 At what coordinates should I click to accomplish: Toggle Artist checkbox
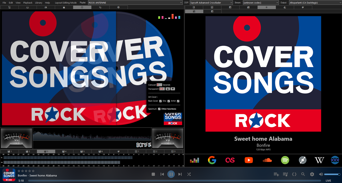pos(178,101)
